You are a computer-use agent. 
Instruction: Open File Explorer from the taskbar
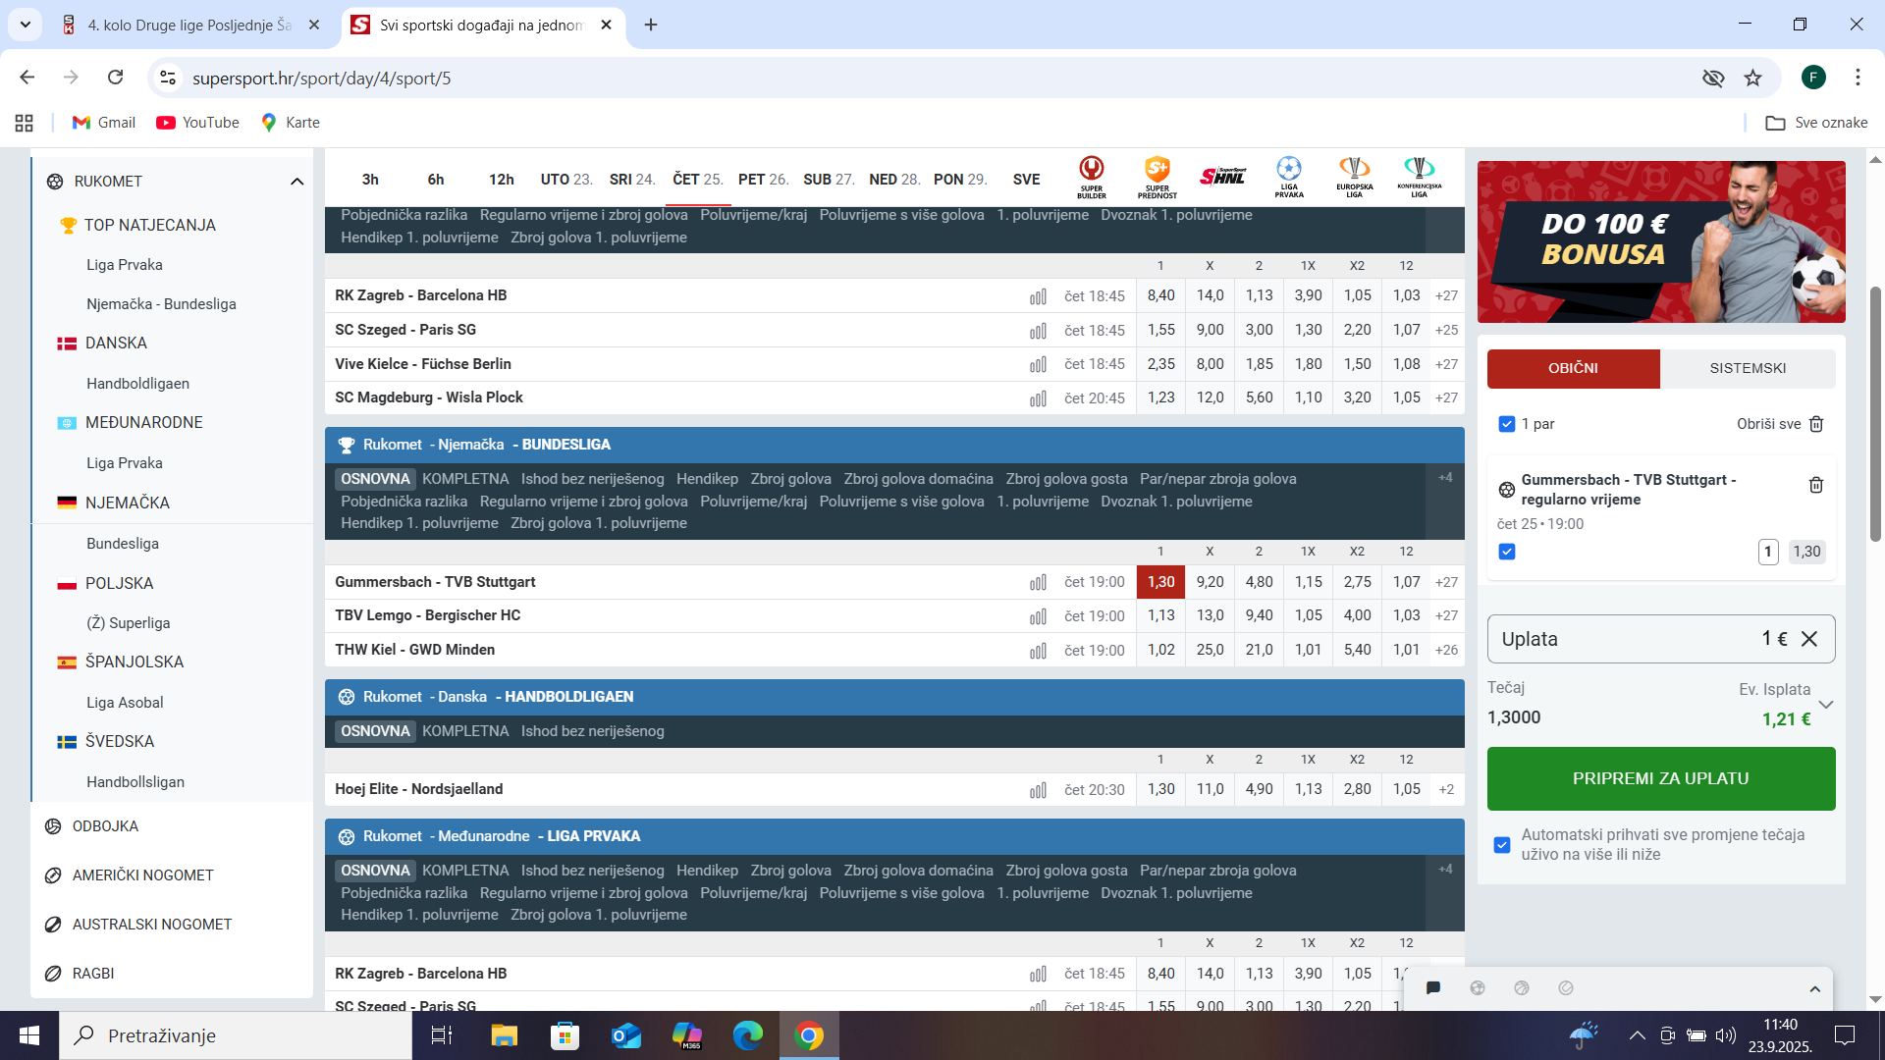pos(505,1035)
